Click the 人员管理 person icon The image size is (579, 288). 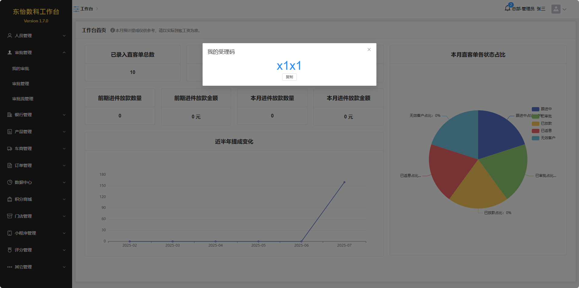(10, 36)
